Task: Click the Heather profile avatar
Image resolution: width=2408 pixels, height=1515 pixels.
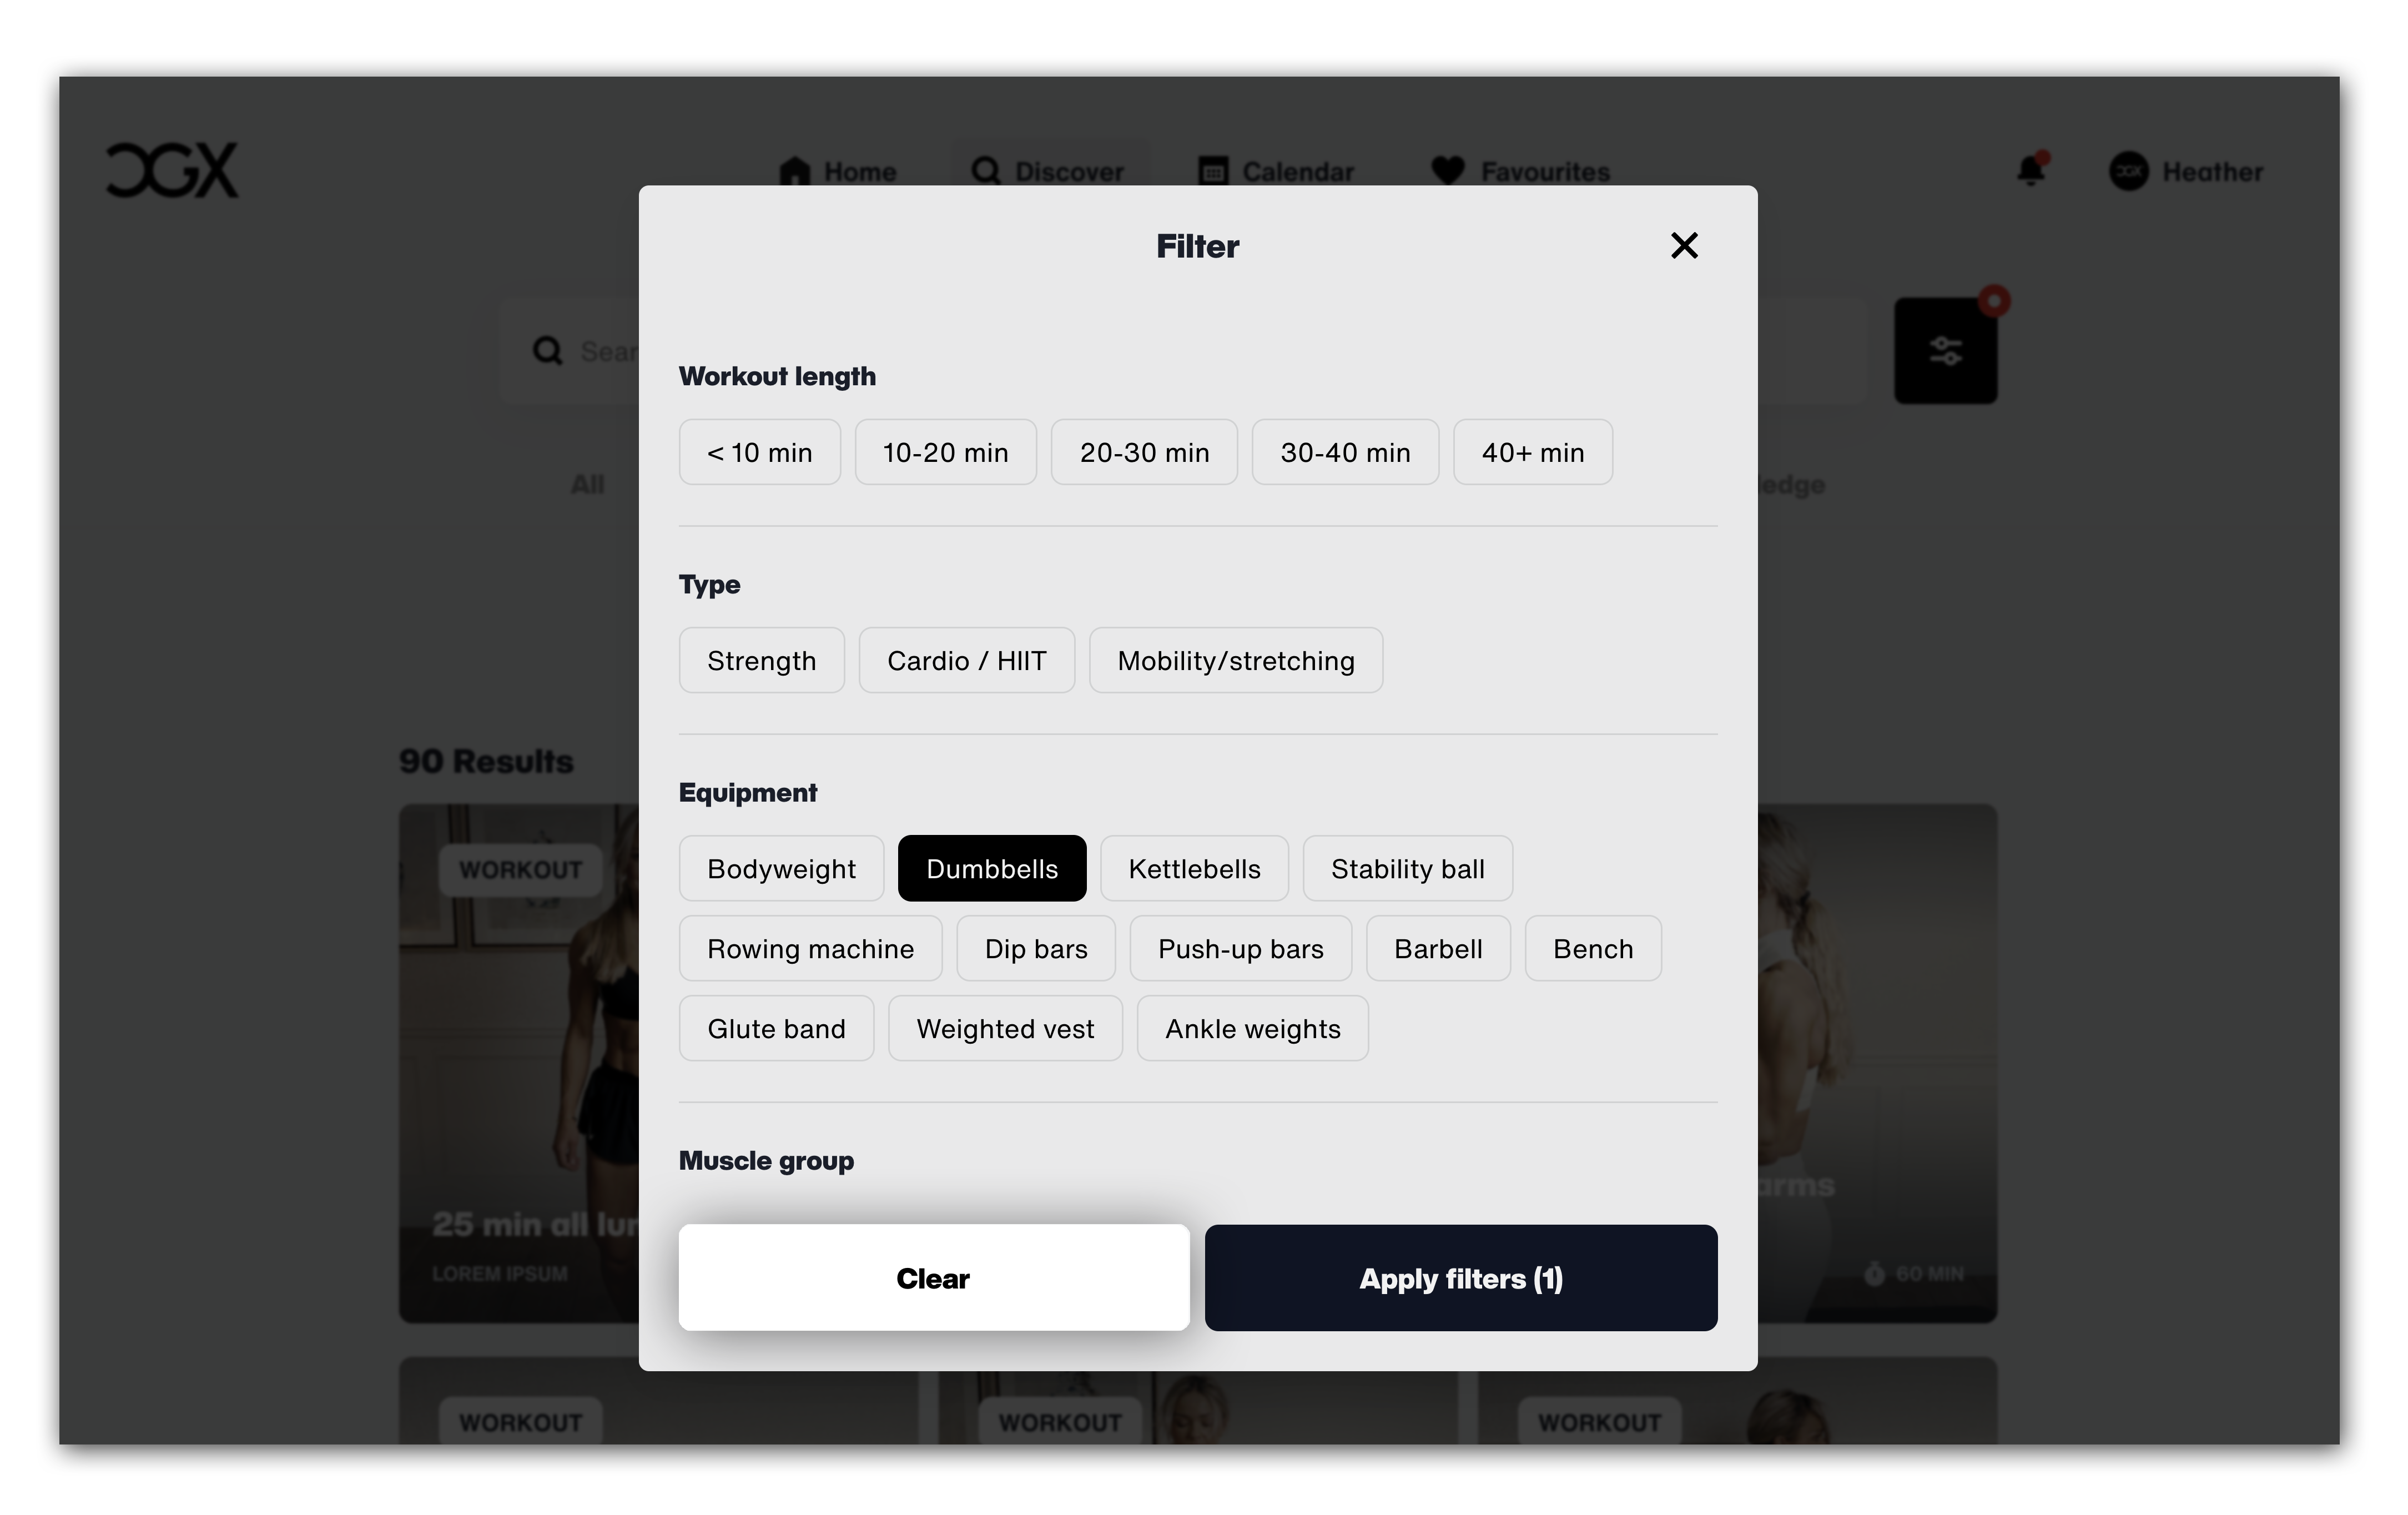Action: click(2128, 172)
